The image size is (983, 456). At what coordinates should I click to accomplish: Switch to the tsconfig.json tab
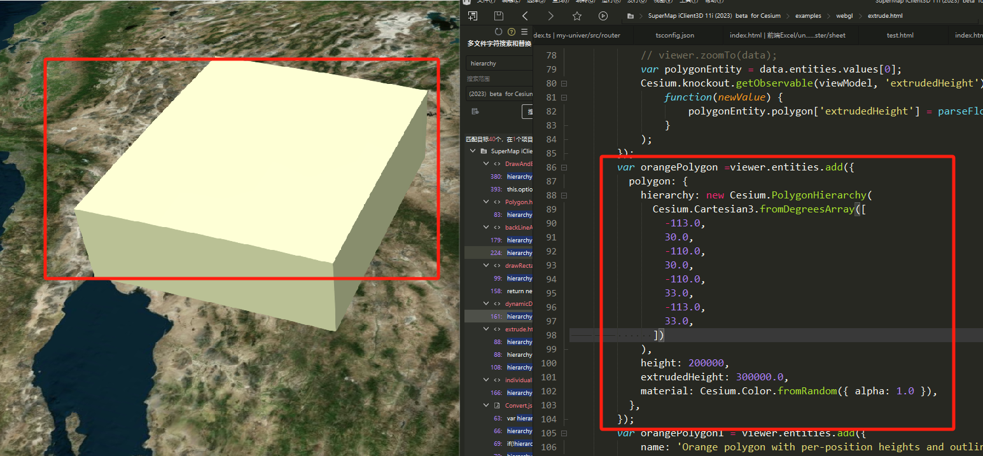click(x=674, y=36)
